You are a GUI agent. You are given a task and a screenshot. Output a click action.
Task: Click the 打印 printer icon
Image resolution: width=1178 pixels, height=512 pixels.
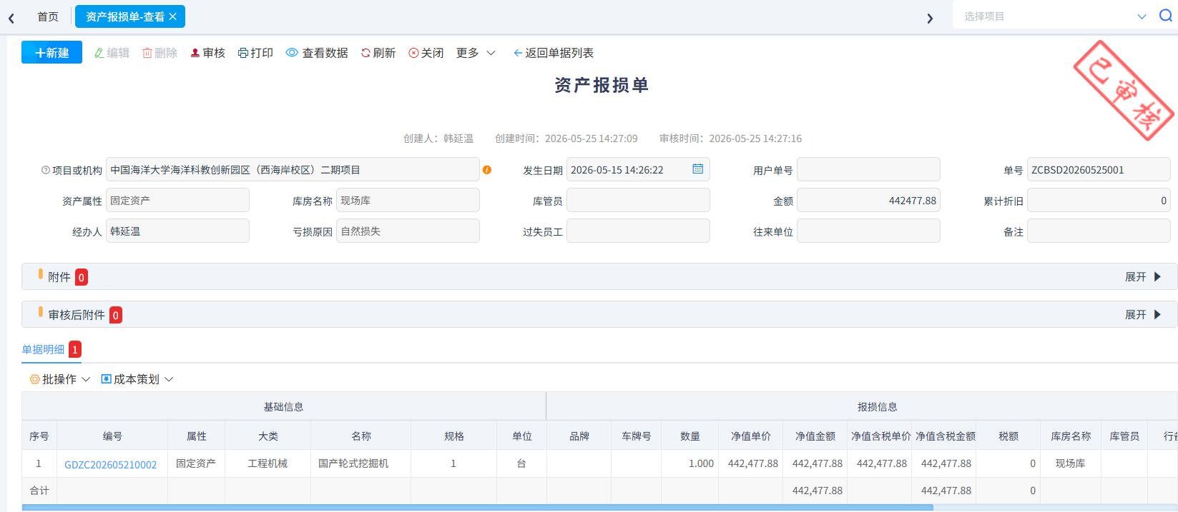click(243, 53)
